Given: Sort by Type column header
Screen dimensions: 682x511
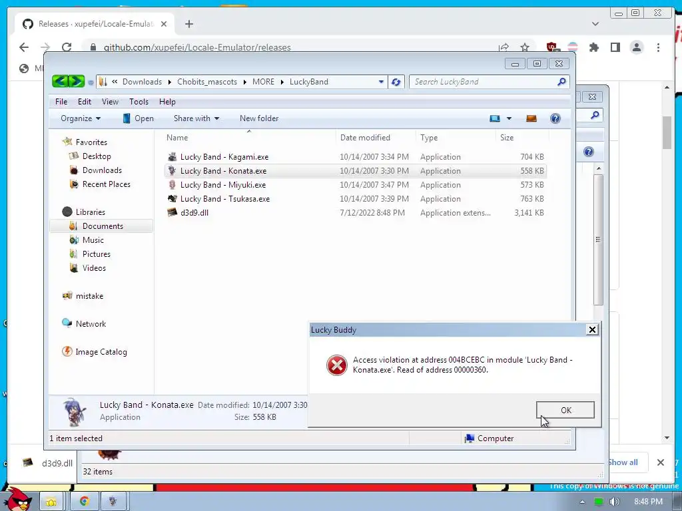Looking at the screenshot, I should (x=429, y=137).
